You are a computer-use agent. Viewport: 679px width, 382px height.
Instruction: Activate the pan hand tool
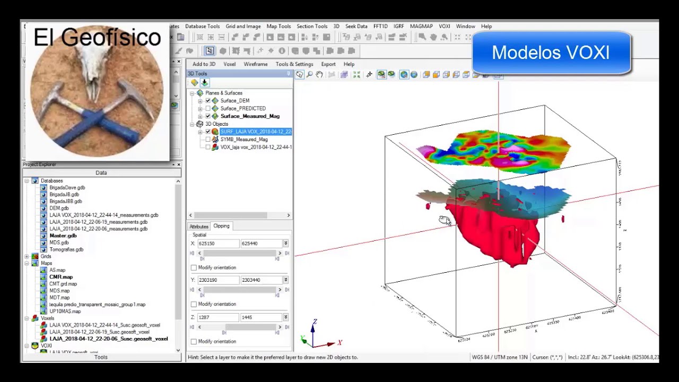pyautogui.click(x=319, y=75)
